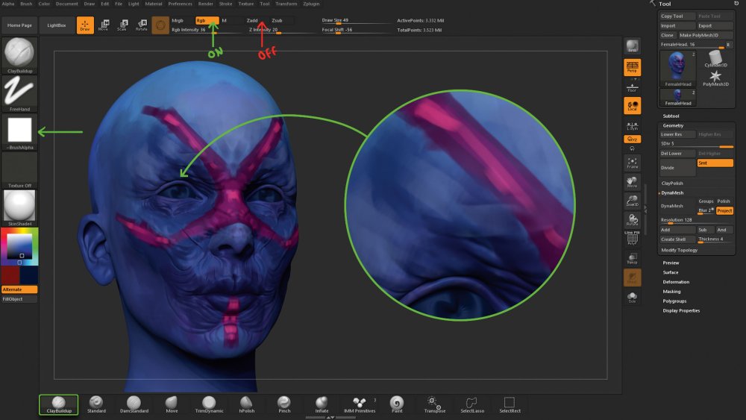Open the BrushAlpha selector

19,132
